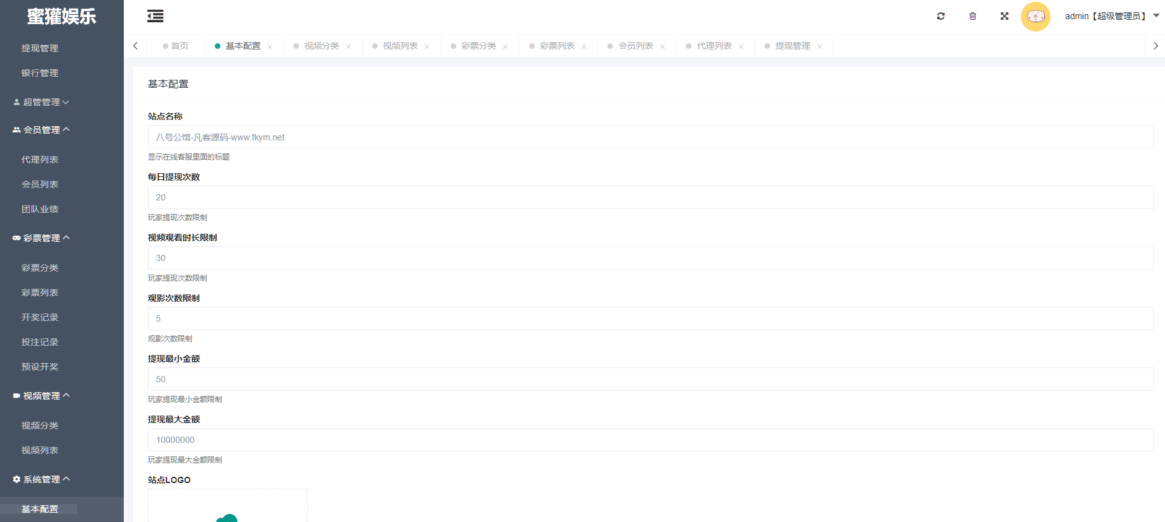Close the 提现管理 tab

pyautogui.click(x=820, y=47)
